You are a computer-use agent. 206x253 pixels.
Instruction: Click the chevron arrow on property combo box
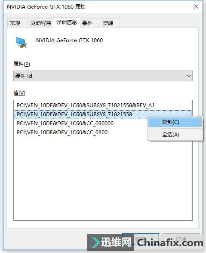pos(188,76)
